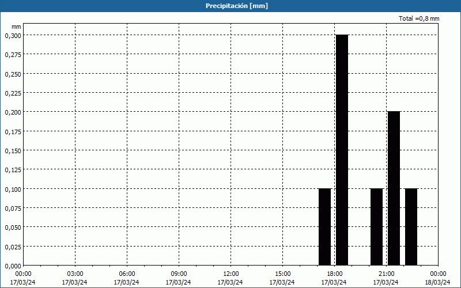Click the 0,300 value on the y-axis
The height and width of the screenshot is (288, 461).
click(13, 35)
